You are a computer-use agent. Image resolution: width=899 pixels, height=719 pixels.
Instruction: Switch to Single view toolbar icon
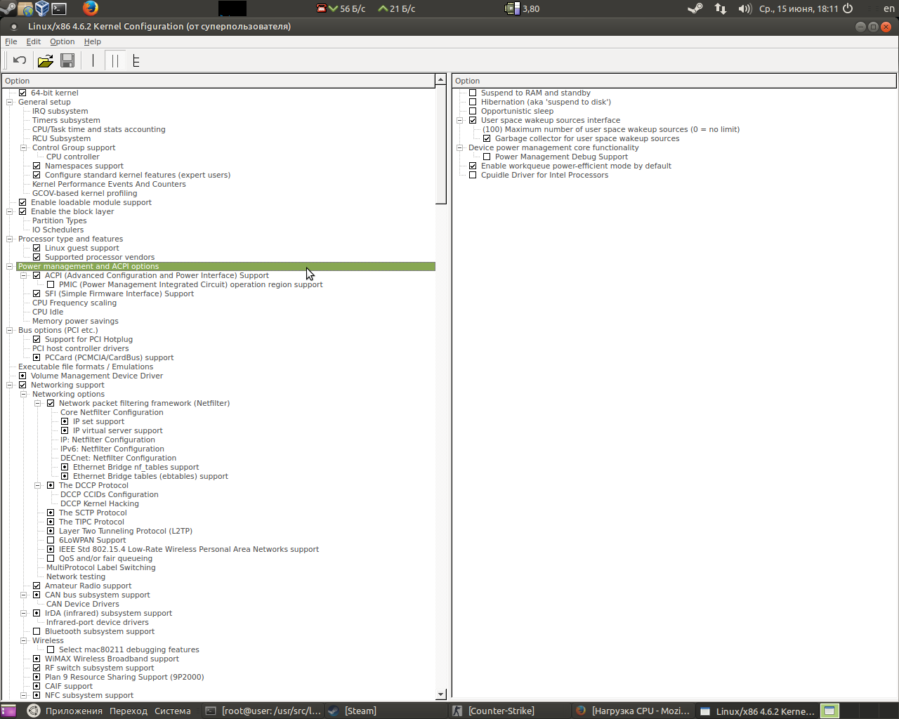tap(93, 60)
